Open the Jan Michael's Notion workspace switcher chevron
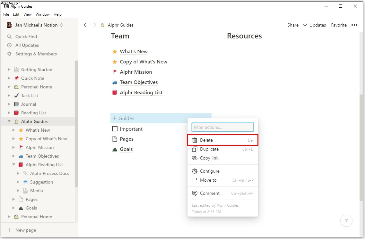The width and height of the screenshot is (365, 239). point(62,25)
